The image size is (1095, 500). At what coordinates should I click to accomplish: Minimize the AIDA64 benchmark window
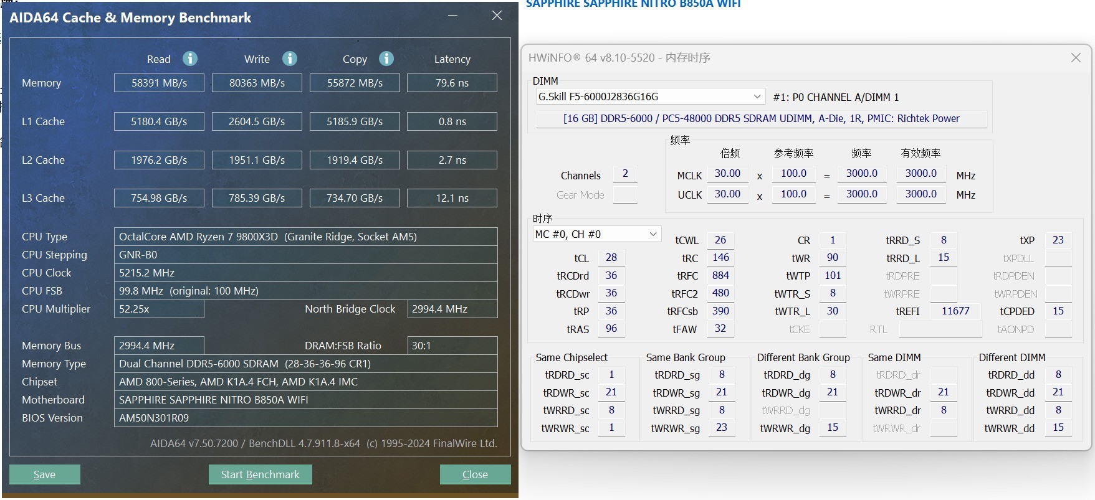click(x=453, y=16)
